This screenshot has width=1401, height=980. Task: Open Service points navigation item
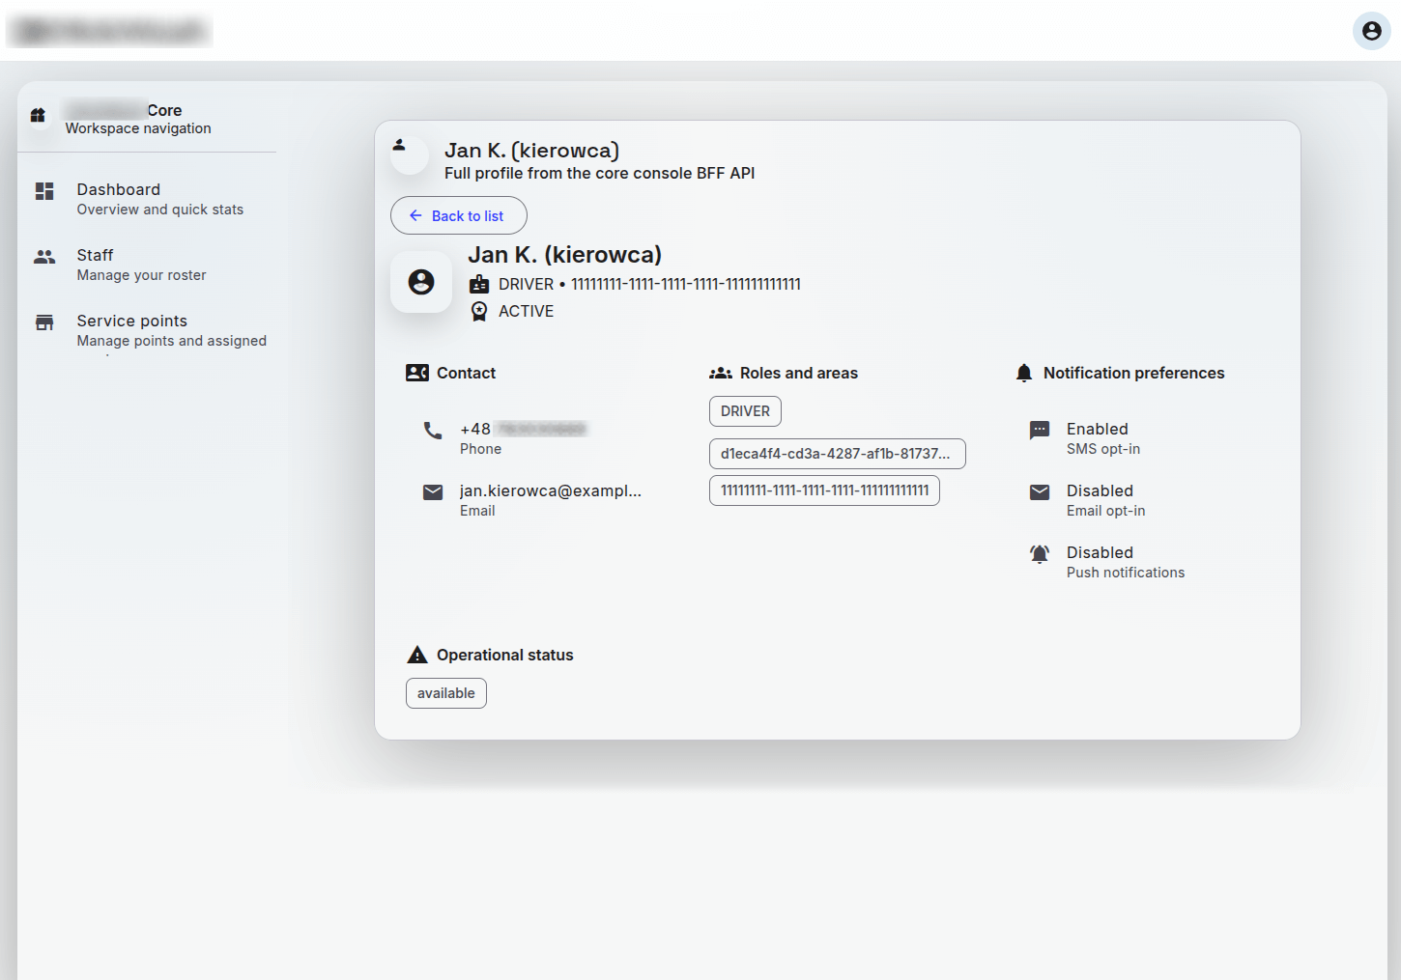pos(132,322)
